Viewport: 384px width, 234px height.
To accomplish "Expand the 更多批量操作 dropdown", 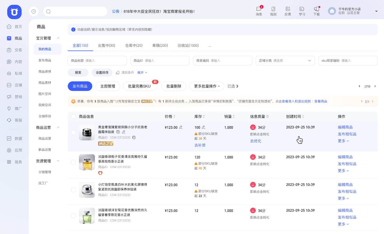I will point(207,86).
